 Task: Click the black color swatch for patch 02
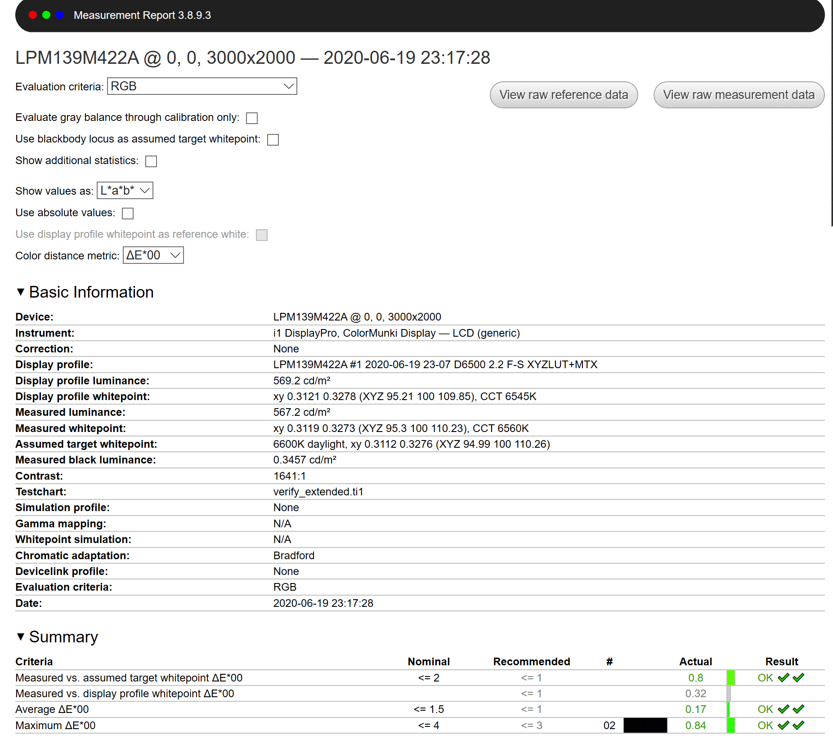pos(645,726)
